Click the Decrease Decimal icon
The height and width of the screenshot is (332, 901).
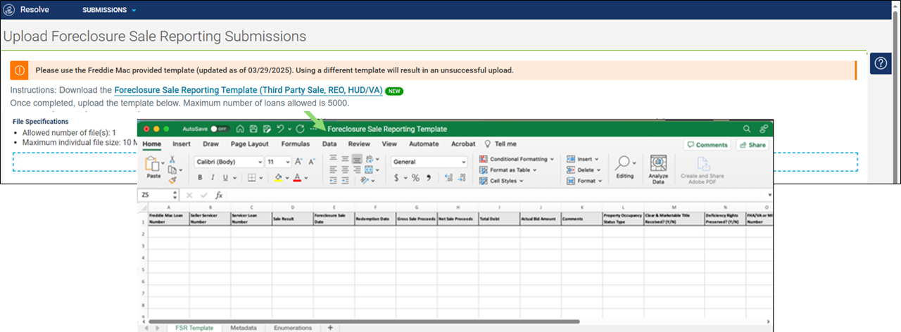pos(462,178)
